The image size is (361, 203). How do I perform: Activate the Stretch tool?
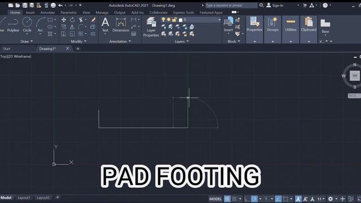click(64, 34)
